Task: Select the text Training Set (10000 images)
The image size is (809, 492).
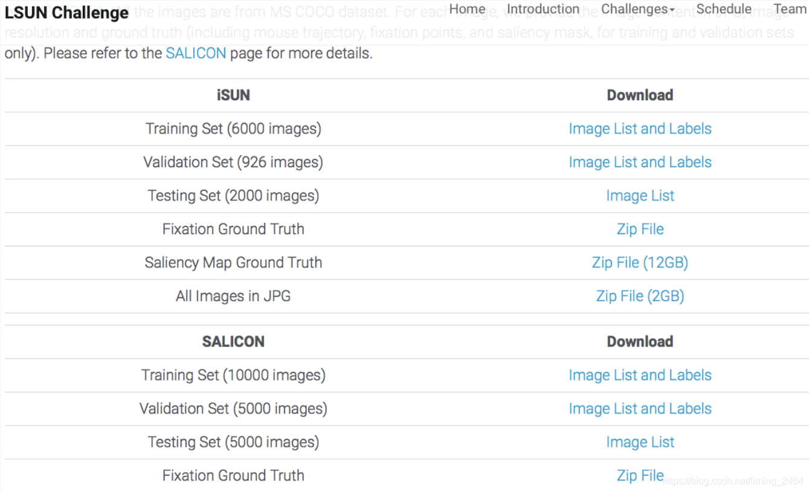Action: [233, 375]
